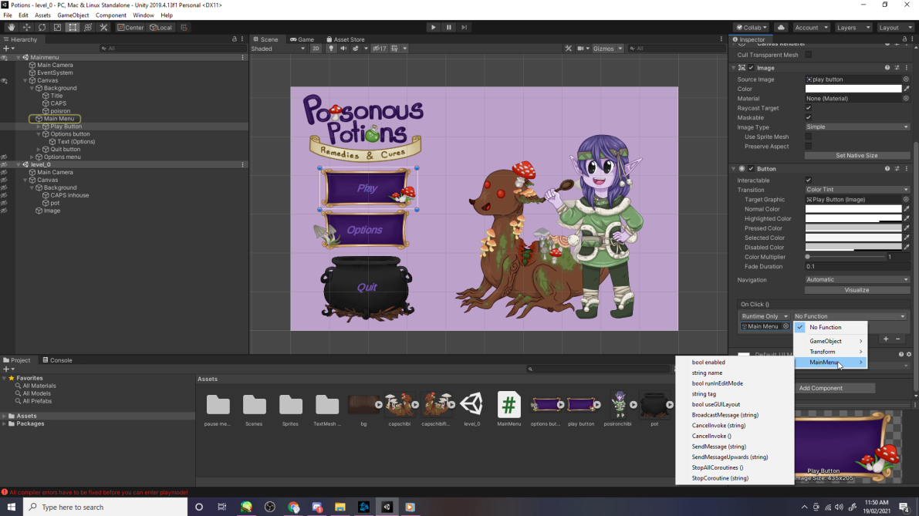Viewport: 919px width, 516px height.
Task: Click the Highlighted Color swatch
Action: tap(853, 219)
